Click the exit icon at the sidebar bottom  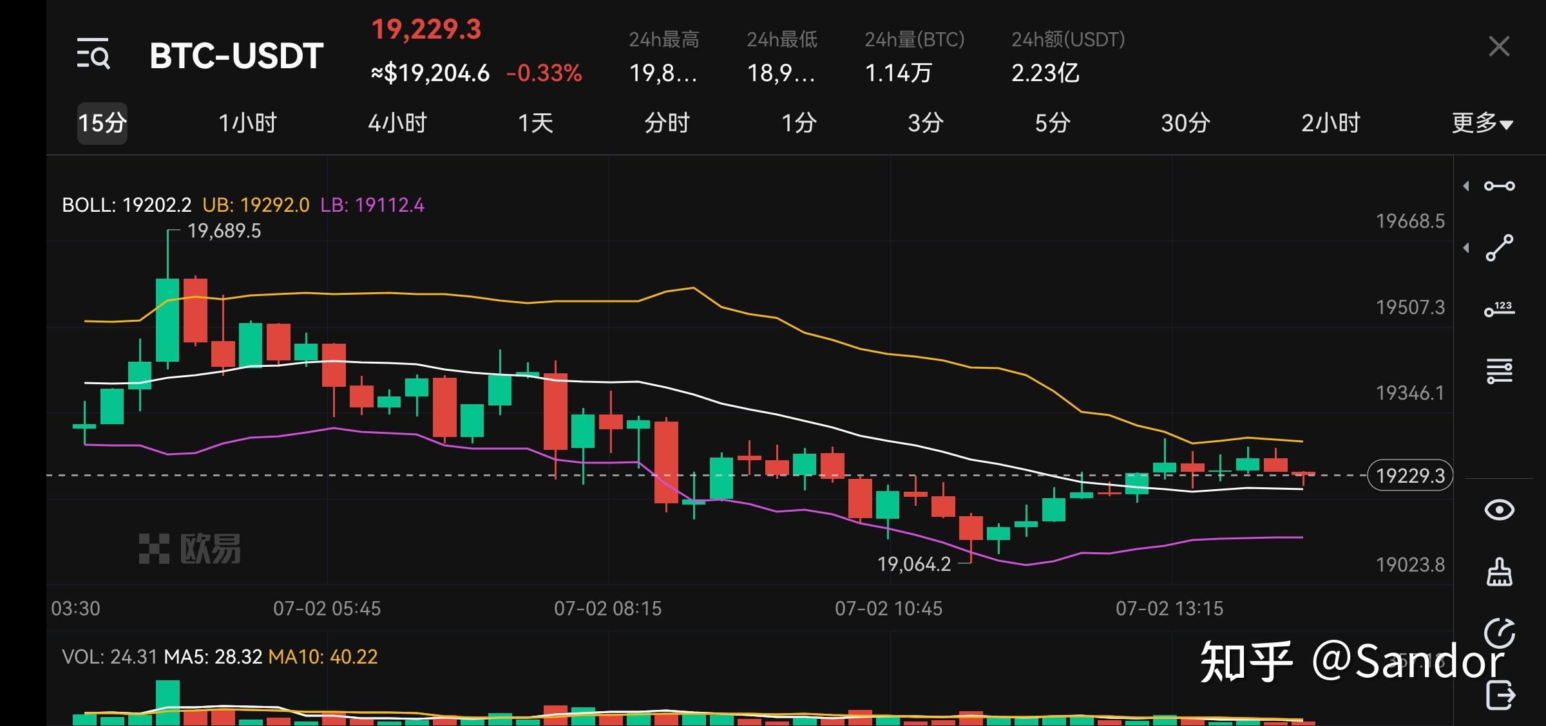tap(1500, 695)
